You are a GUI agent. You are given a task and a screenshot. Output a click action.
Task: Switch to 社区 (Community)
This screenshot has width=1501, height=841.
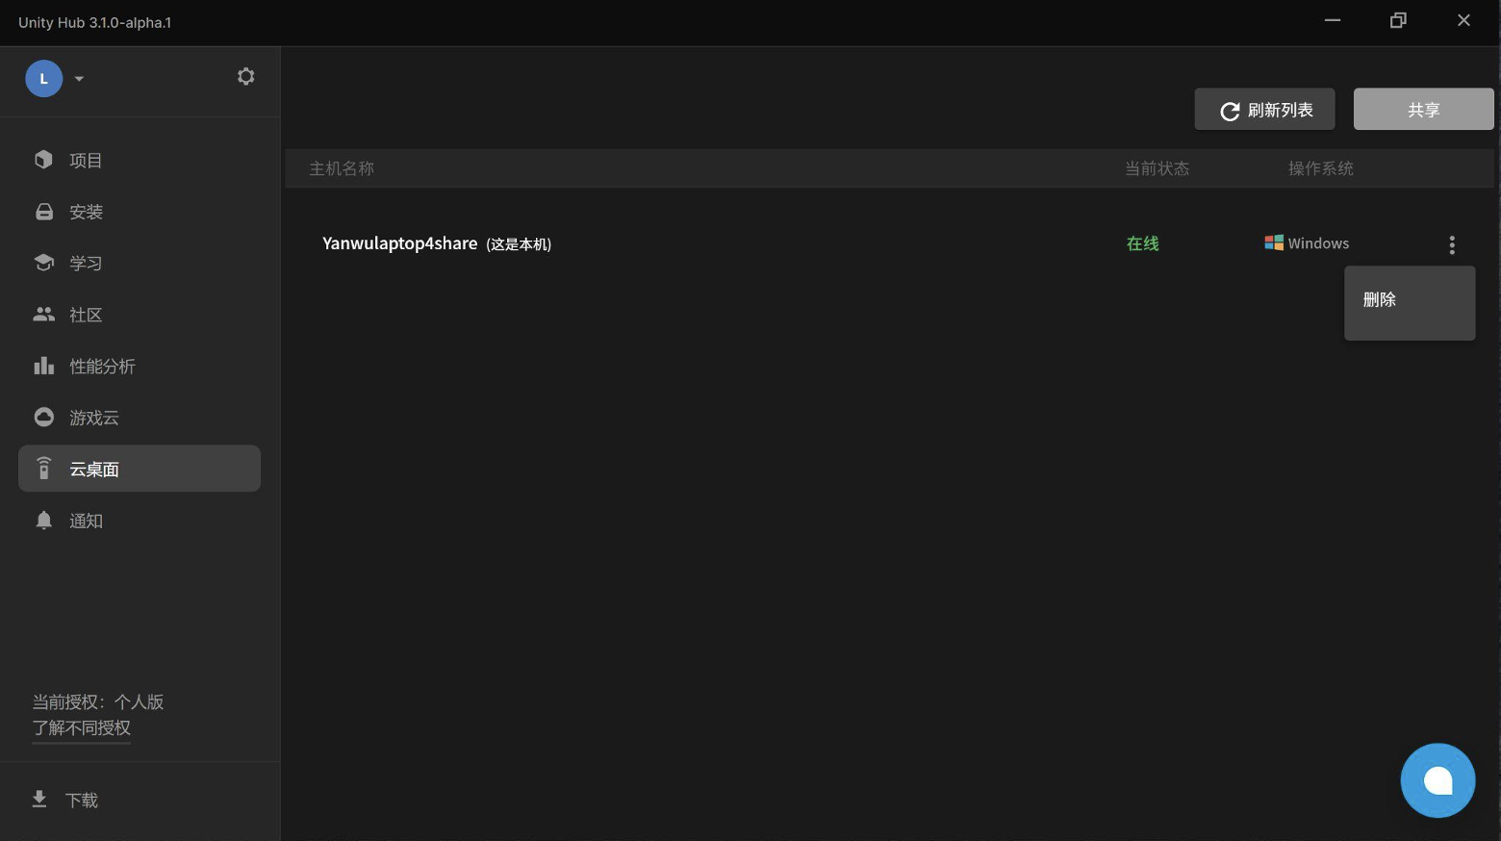click(140, 315)
